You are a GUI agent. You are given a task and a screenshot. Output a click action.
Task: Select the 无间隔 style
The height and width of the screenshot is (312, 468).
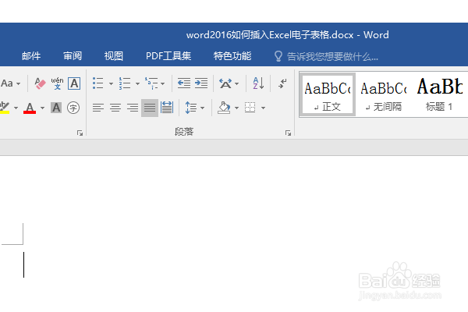384,94
